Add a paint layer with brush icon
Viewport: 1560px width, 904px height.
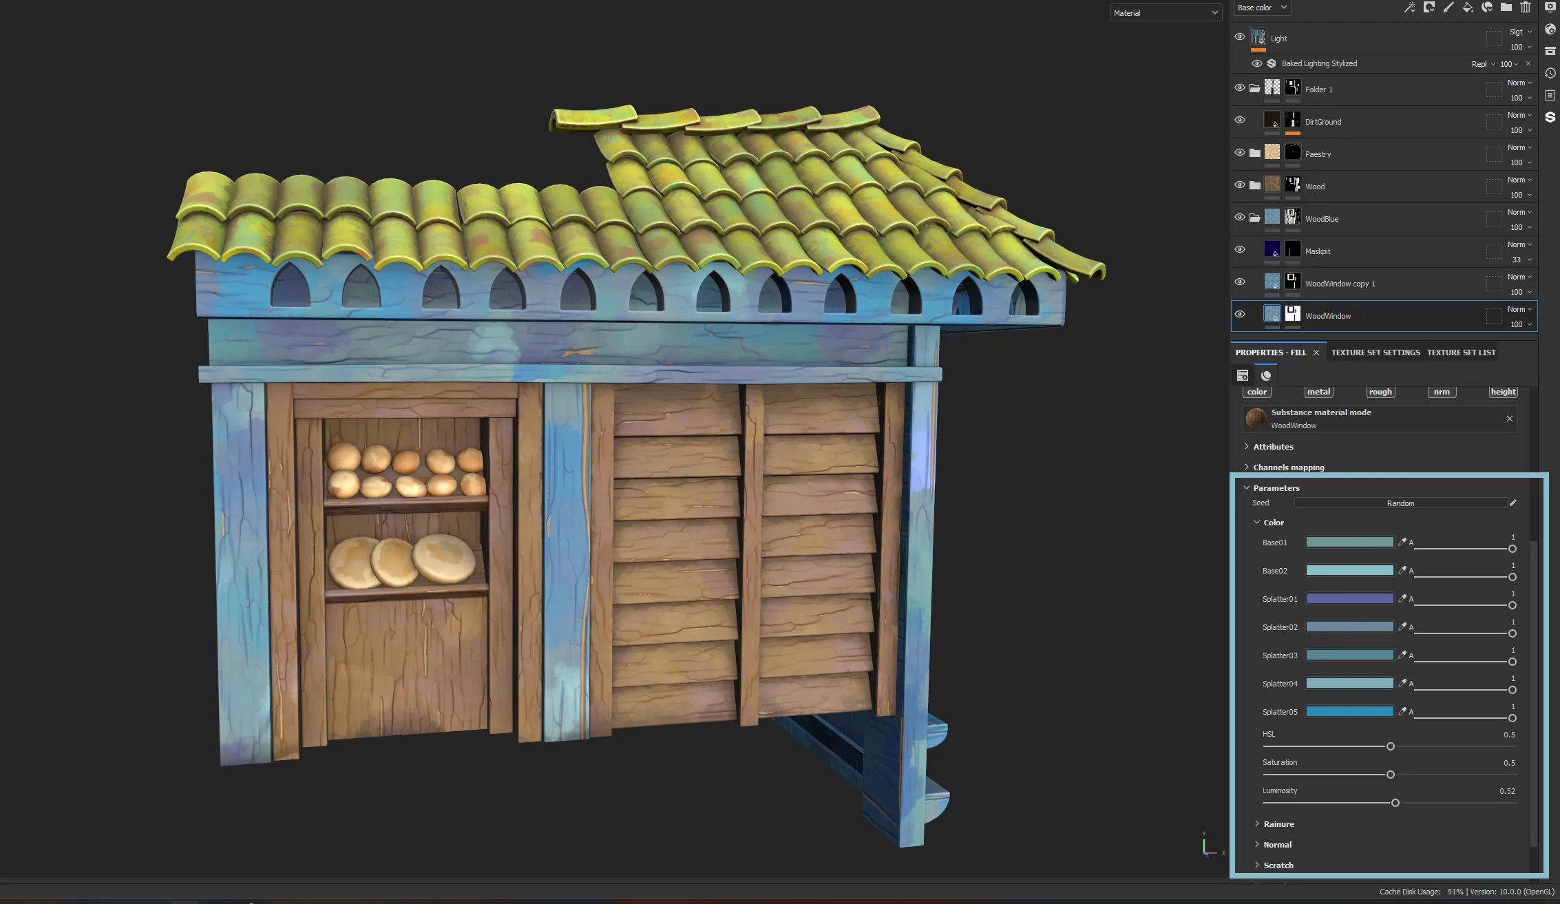(1448, 8)
